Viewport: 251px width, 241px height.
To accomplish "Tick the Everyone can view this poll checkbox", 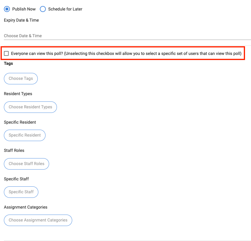I will tap(6, 53).
